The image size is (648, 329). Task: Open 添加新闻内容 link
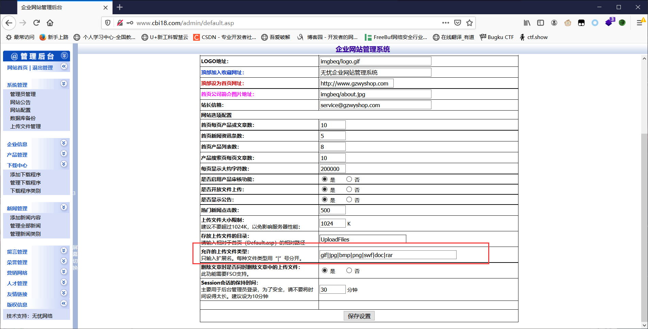[25, 217]
